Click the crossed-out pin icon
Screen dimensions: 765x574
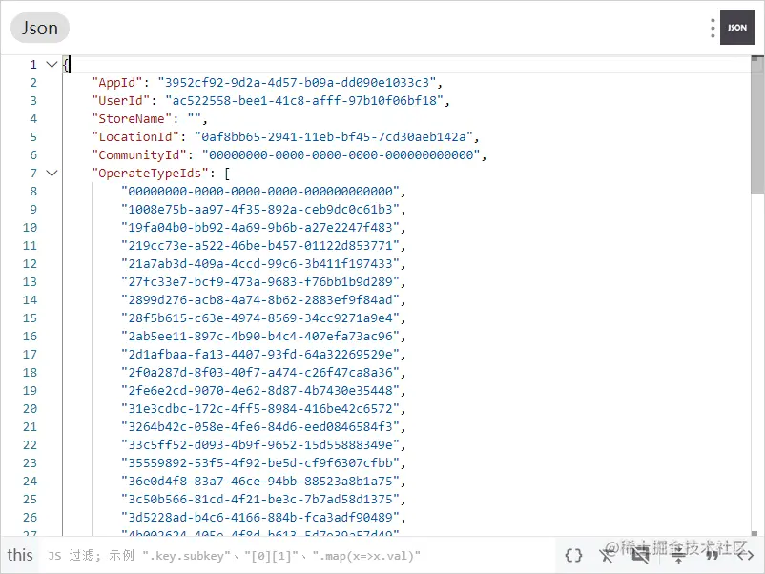[x=607, y=555]
